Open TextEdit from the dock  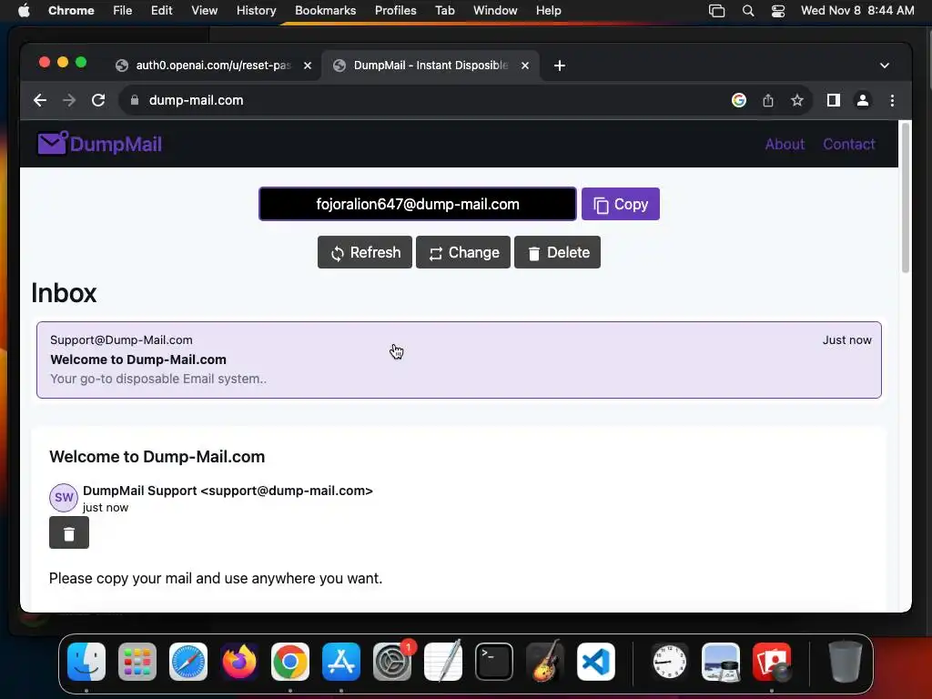tap(443, 662)
